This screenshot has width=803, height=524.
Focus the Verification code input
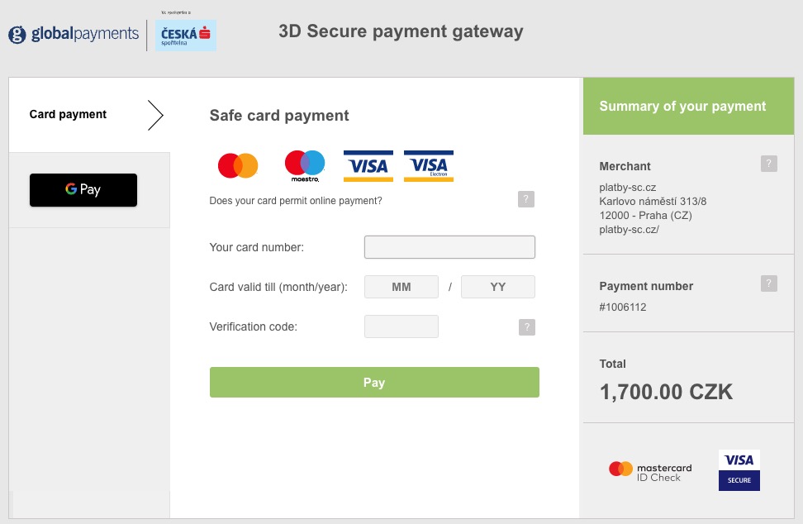coord(401,326)
